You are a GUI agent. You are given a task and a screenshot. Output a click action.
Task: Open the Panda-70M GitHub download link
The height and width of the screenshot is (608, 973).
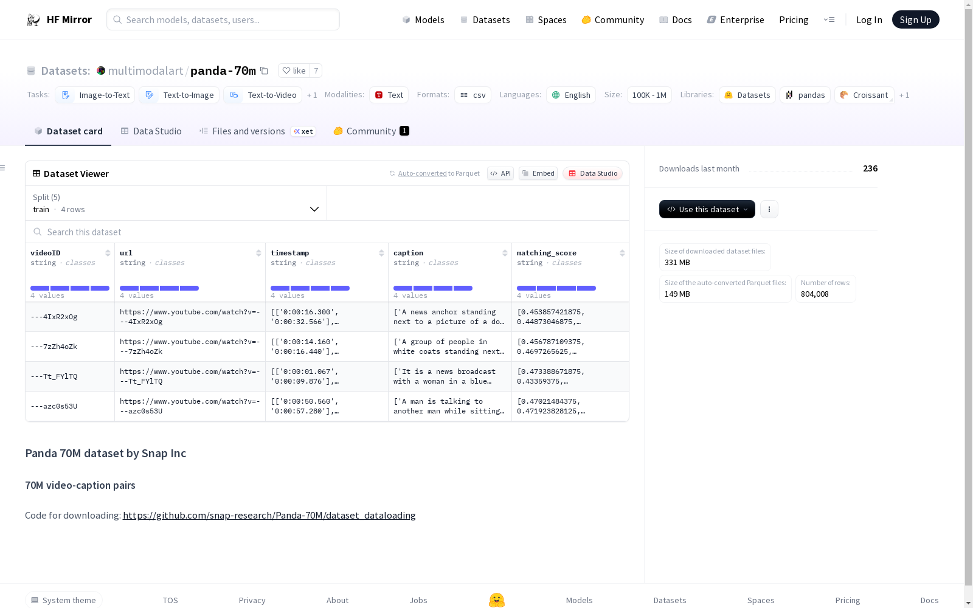pyautogui.click(x=269, y=516)
